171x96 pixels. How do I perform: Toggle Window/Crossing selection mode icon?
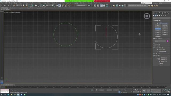pyautogui.click(x=32, y=6)
